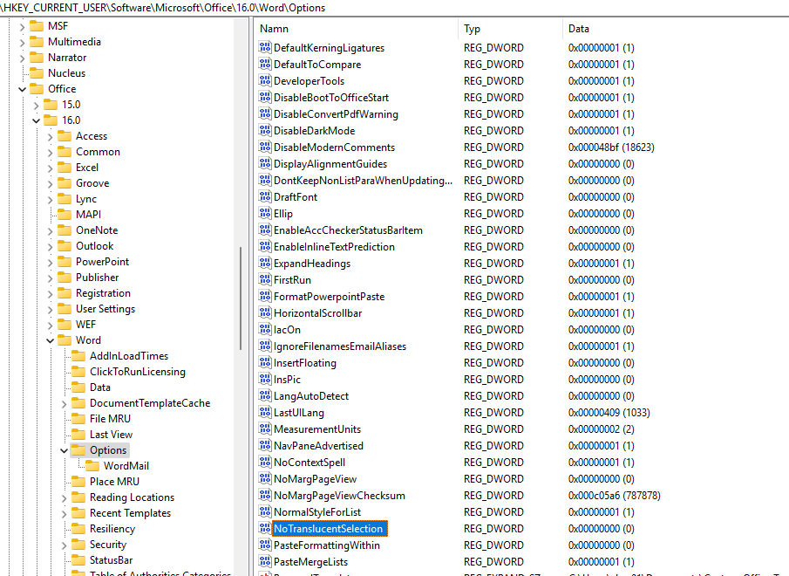Click the DWORD icon beside PasteMergeLists
789x576 pixels.
tap(265, 561)
